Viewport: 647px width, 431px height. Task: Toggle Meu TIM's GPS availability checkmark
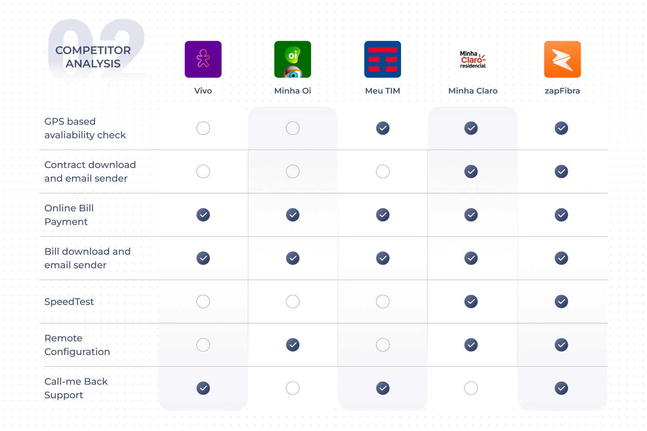(383, 128)
